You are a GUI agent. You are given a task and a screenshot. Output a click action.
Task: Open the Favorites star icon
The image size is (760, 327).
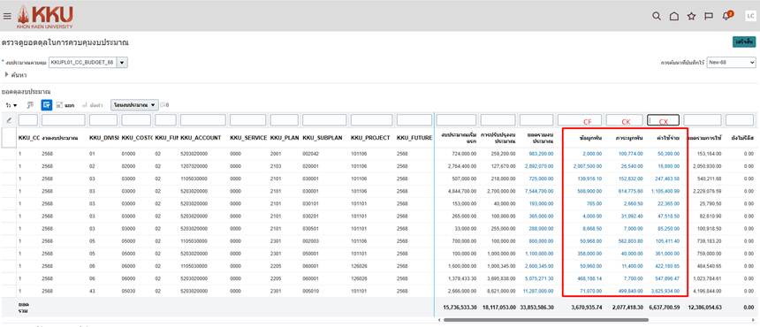point(691,16)
